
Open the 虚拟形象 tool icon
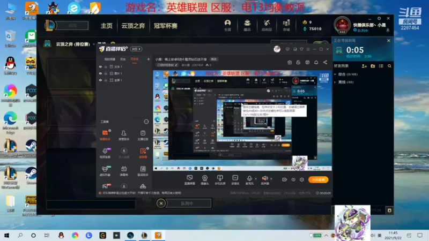tap(105, 171)
